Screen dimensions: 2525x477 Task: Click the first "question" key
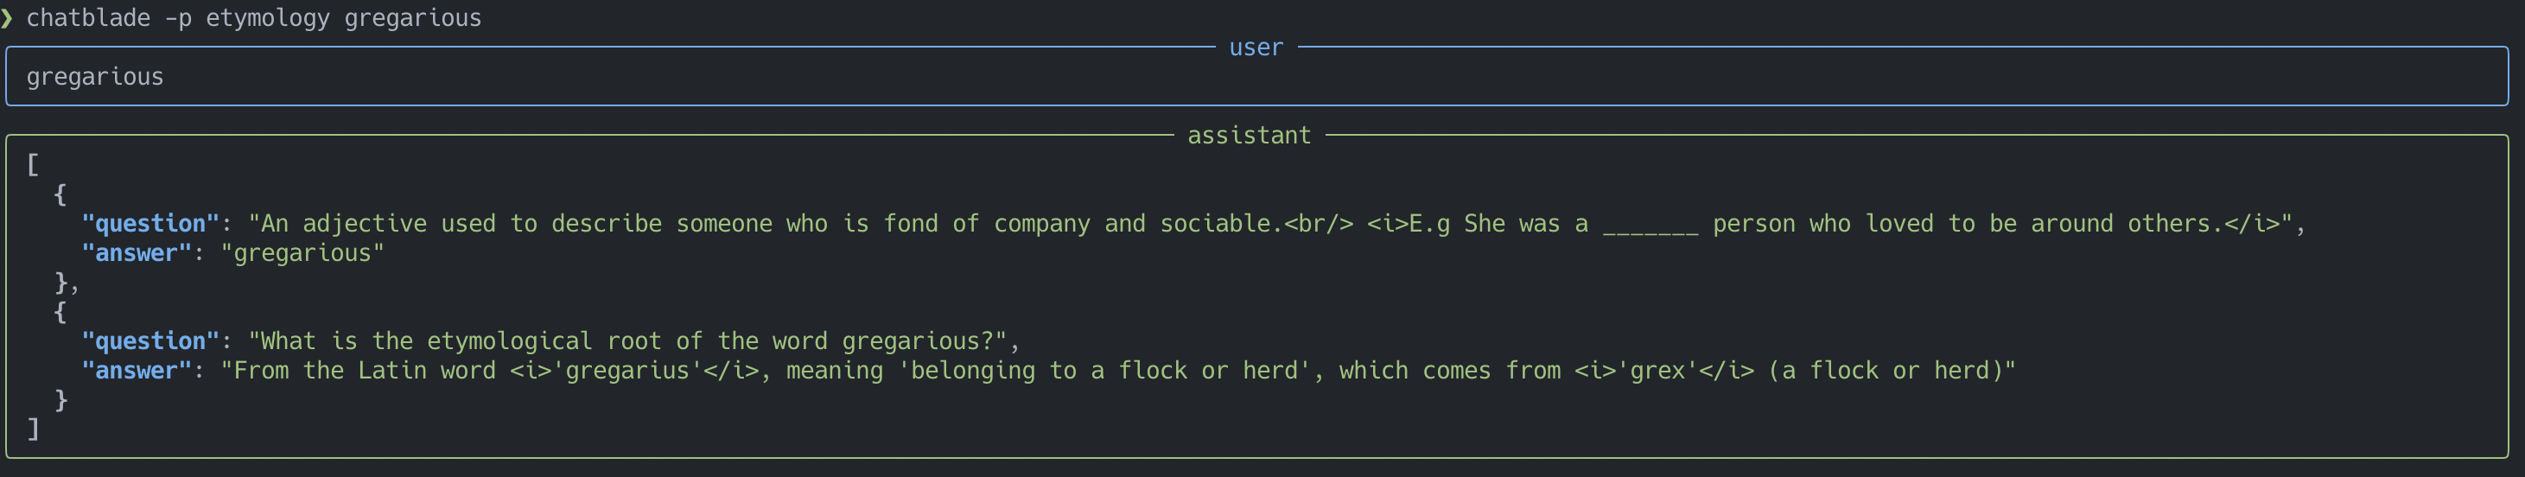[x=150, y=225]
